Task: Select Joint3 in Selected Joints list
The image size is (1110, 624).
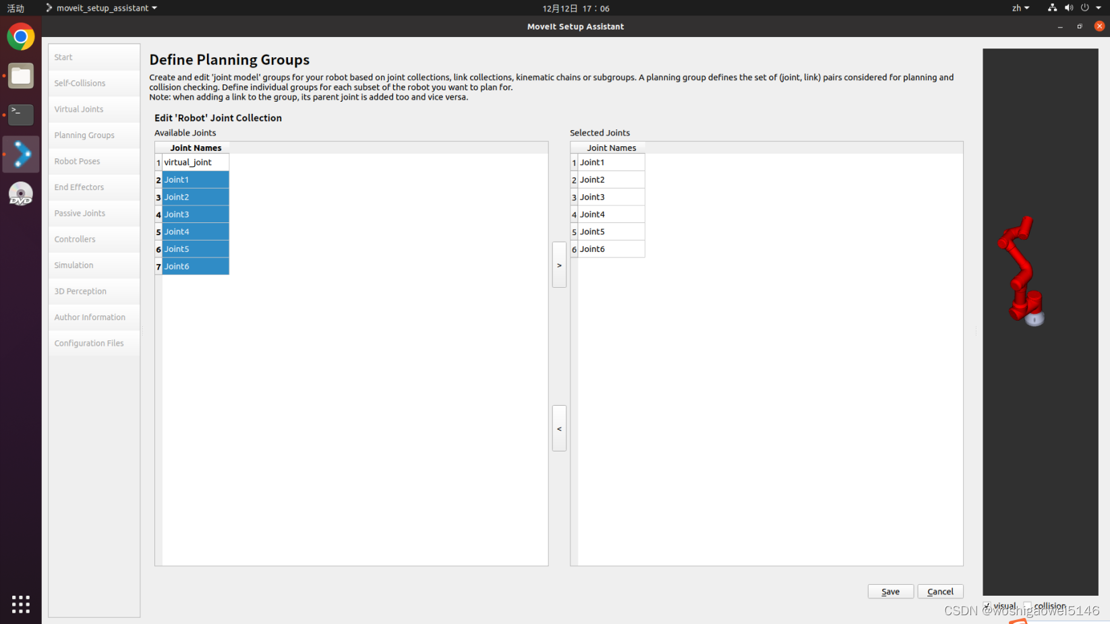Action: (x=611, y=197)
